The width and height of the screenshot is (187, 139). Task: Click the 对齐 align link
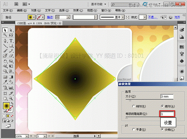click(177, 17)
